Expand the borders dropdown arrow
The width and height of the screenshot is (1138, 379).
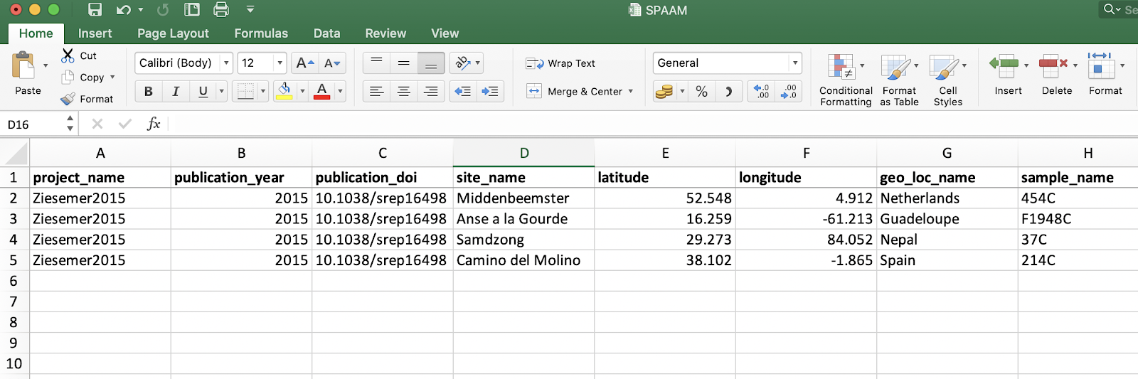(263, 91)
